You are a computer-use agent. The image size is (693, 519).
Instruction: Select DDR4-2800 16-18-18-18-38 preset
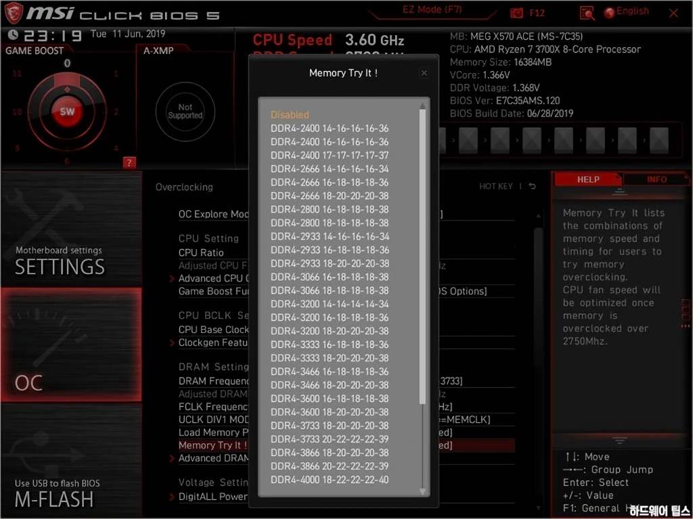(330, 209)
